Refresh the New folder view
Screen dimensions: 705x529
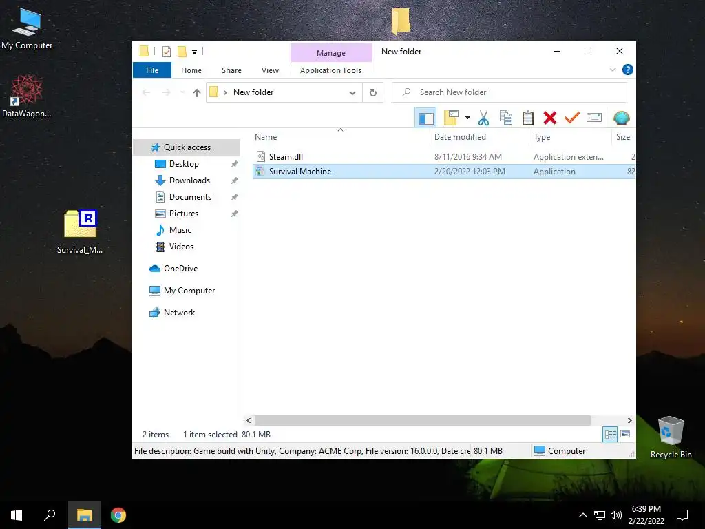(372, 92)
